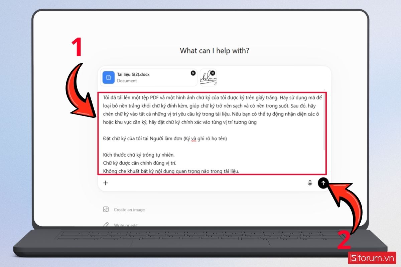The image size is (401, 267).
Task: Click the send message arrow button
Action: 323,183
